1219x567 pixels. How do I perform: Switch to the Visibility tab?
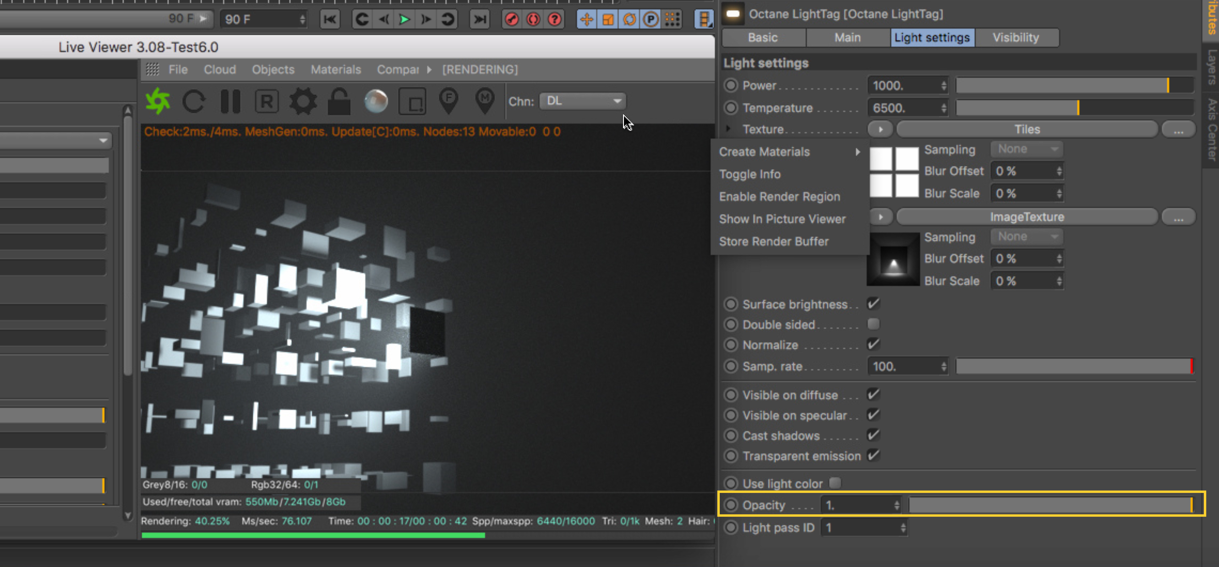(x=1016, y=38)
